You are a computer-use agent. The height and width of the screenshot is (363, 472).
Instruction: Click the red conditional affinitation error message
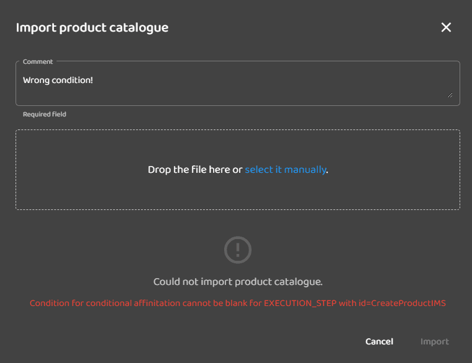(x=238, y=304)
